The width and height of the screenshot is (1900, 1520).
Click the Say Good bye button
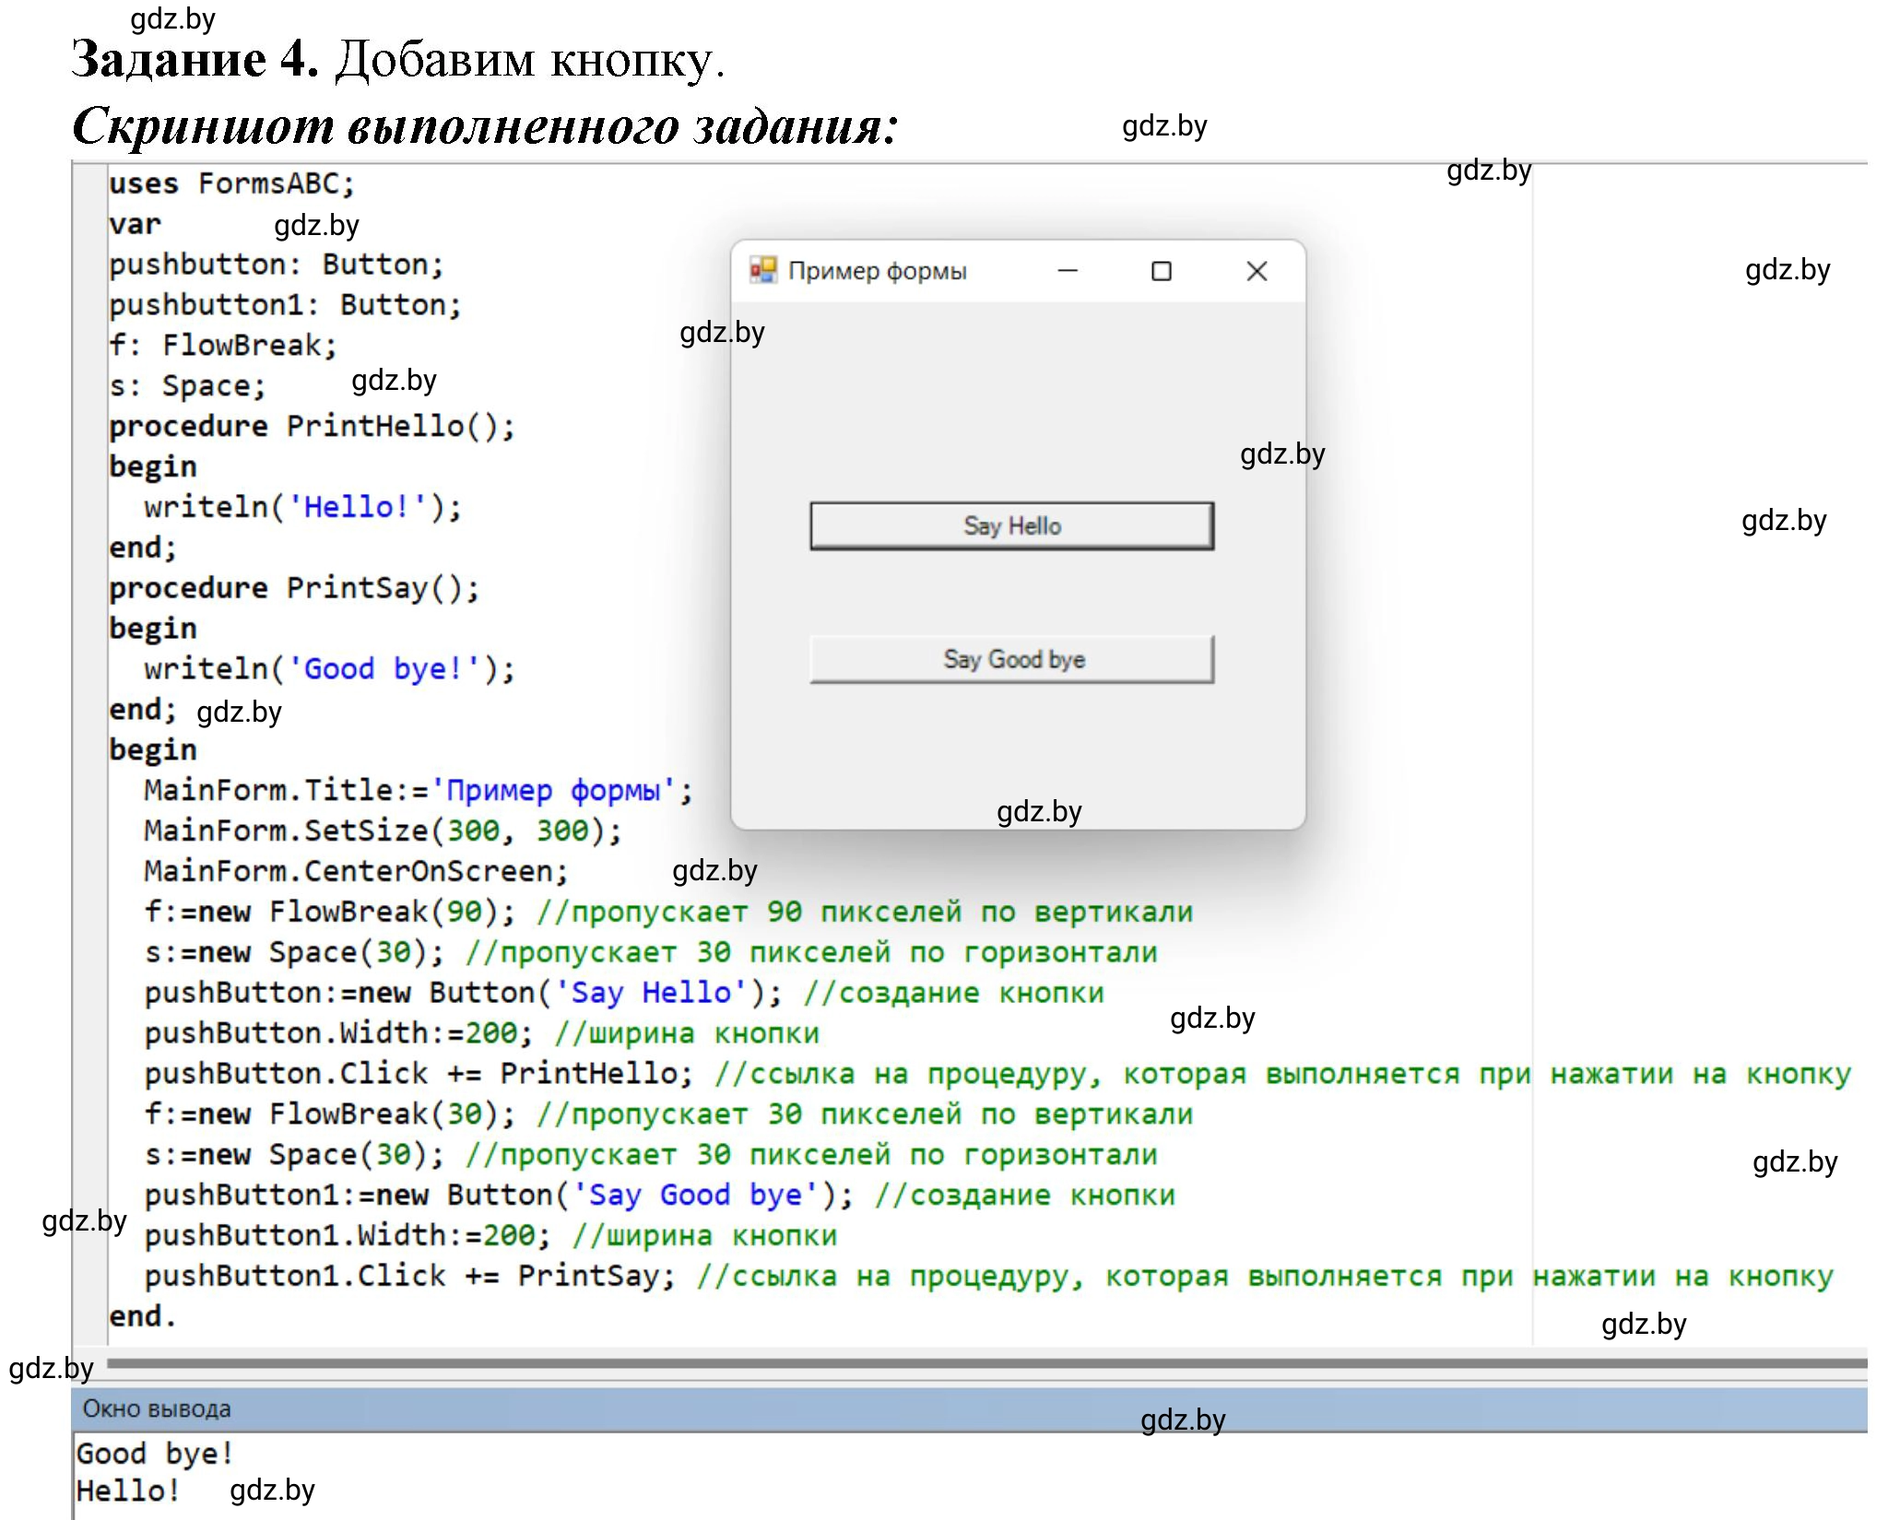[x=1011, y=659]
